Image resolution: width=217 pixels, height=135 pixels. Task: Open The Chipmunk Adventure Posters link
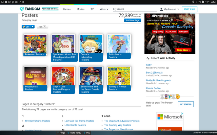pyautogui.click(x=122, y=121)
